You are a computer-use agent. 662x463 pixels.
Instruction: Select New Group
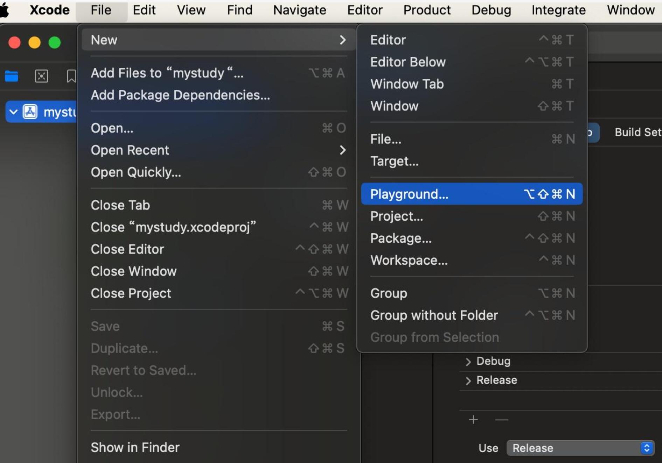coord(472,293)
